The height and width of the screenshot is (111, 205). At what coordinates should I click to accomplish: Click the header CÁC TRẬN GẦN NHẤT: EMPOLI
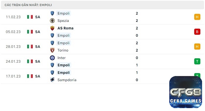click(28, 5)
